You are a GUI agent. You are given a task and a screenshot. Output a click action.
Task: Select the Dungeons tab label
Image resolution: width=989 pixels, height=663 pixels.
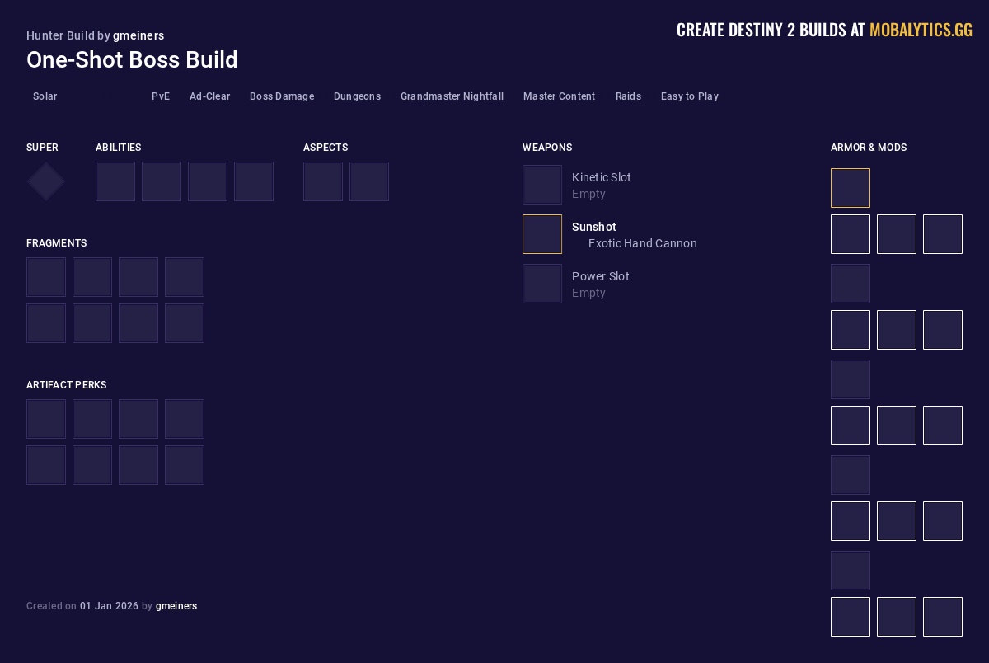[x=357, y=96]
